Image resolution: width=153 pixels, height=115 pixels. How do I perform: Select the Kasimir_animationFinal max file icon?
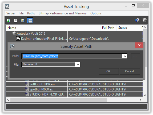tap(18, 38)
